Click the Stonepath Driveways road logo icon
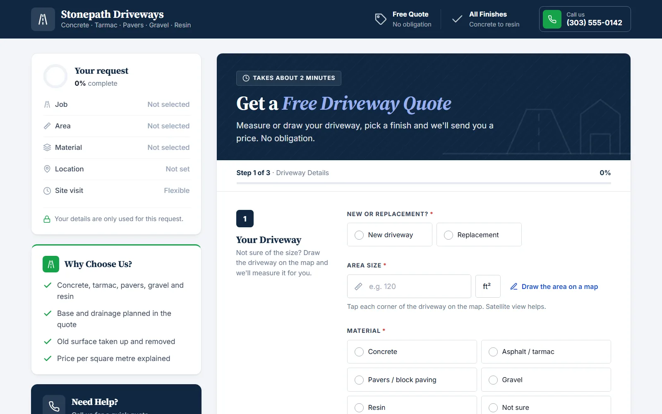 pos(43,19)
